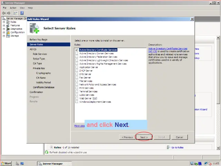Click the Next button
This screenshot has height=166, width=221.
click(144, 137)
